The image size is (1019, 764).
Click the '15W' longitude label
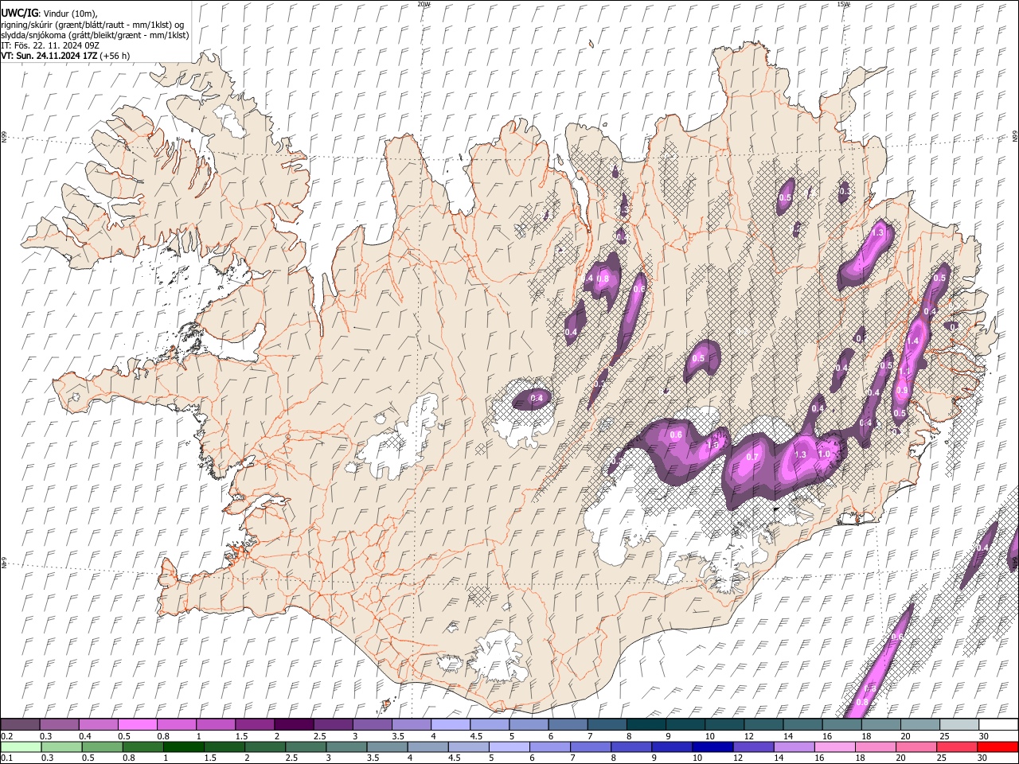click(843, 4)
